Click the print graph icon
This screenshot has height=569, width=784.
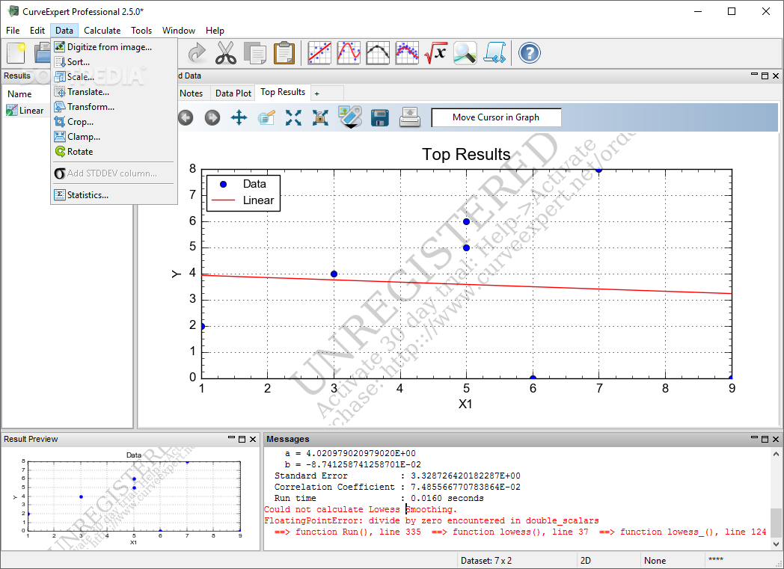pos(409,118)
